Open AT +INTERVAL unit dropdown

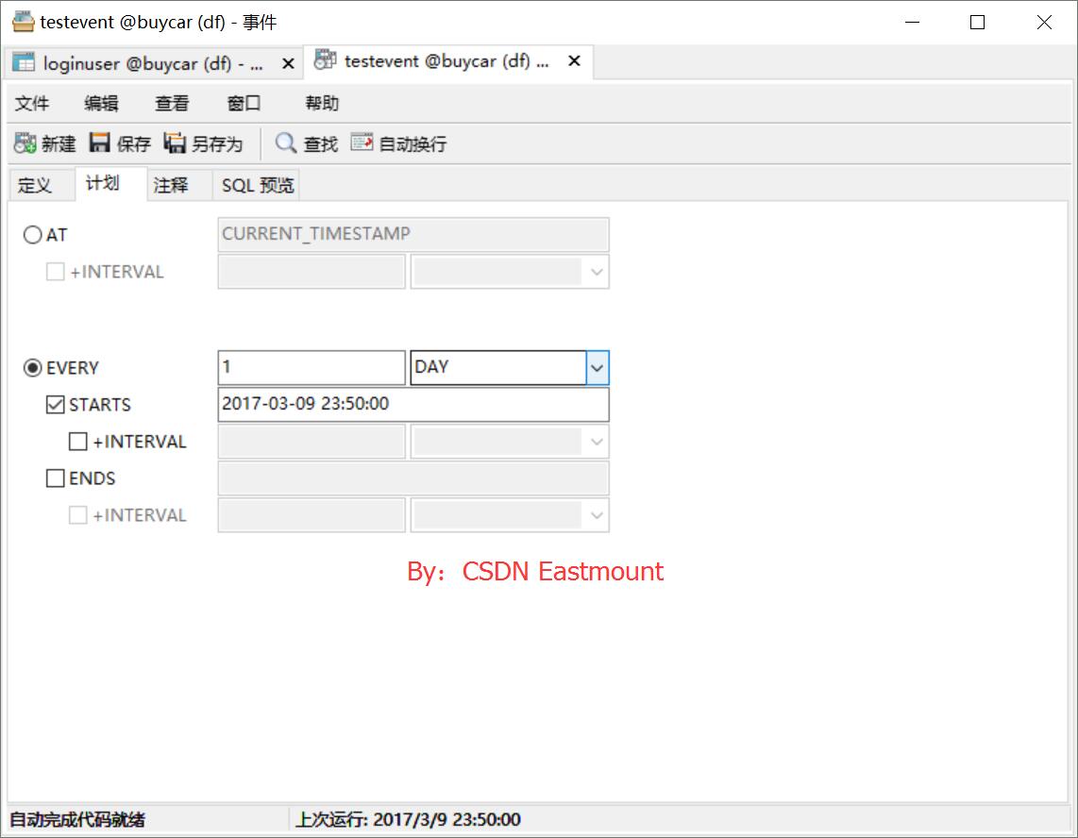point(597,272)
